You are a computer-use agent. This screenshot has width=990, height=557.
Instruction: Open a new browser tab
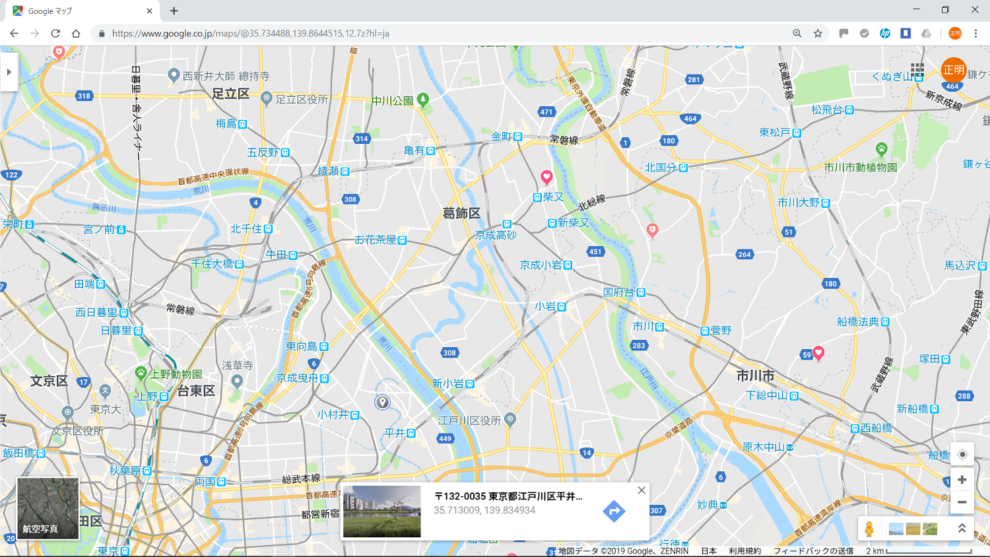click(174, 11)
